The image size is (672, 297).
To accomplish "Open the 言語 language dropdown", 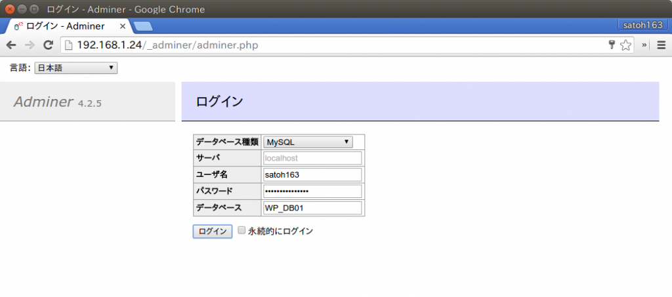I will pyautogui.click(x=76, y=68).
